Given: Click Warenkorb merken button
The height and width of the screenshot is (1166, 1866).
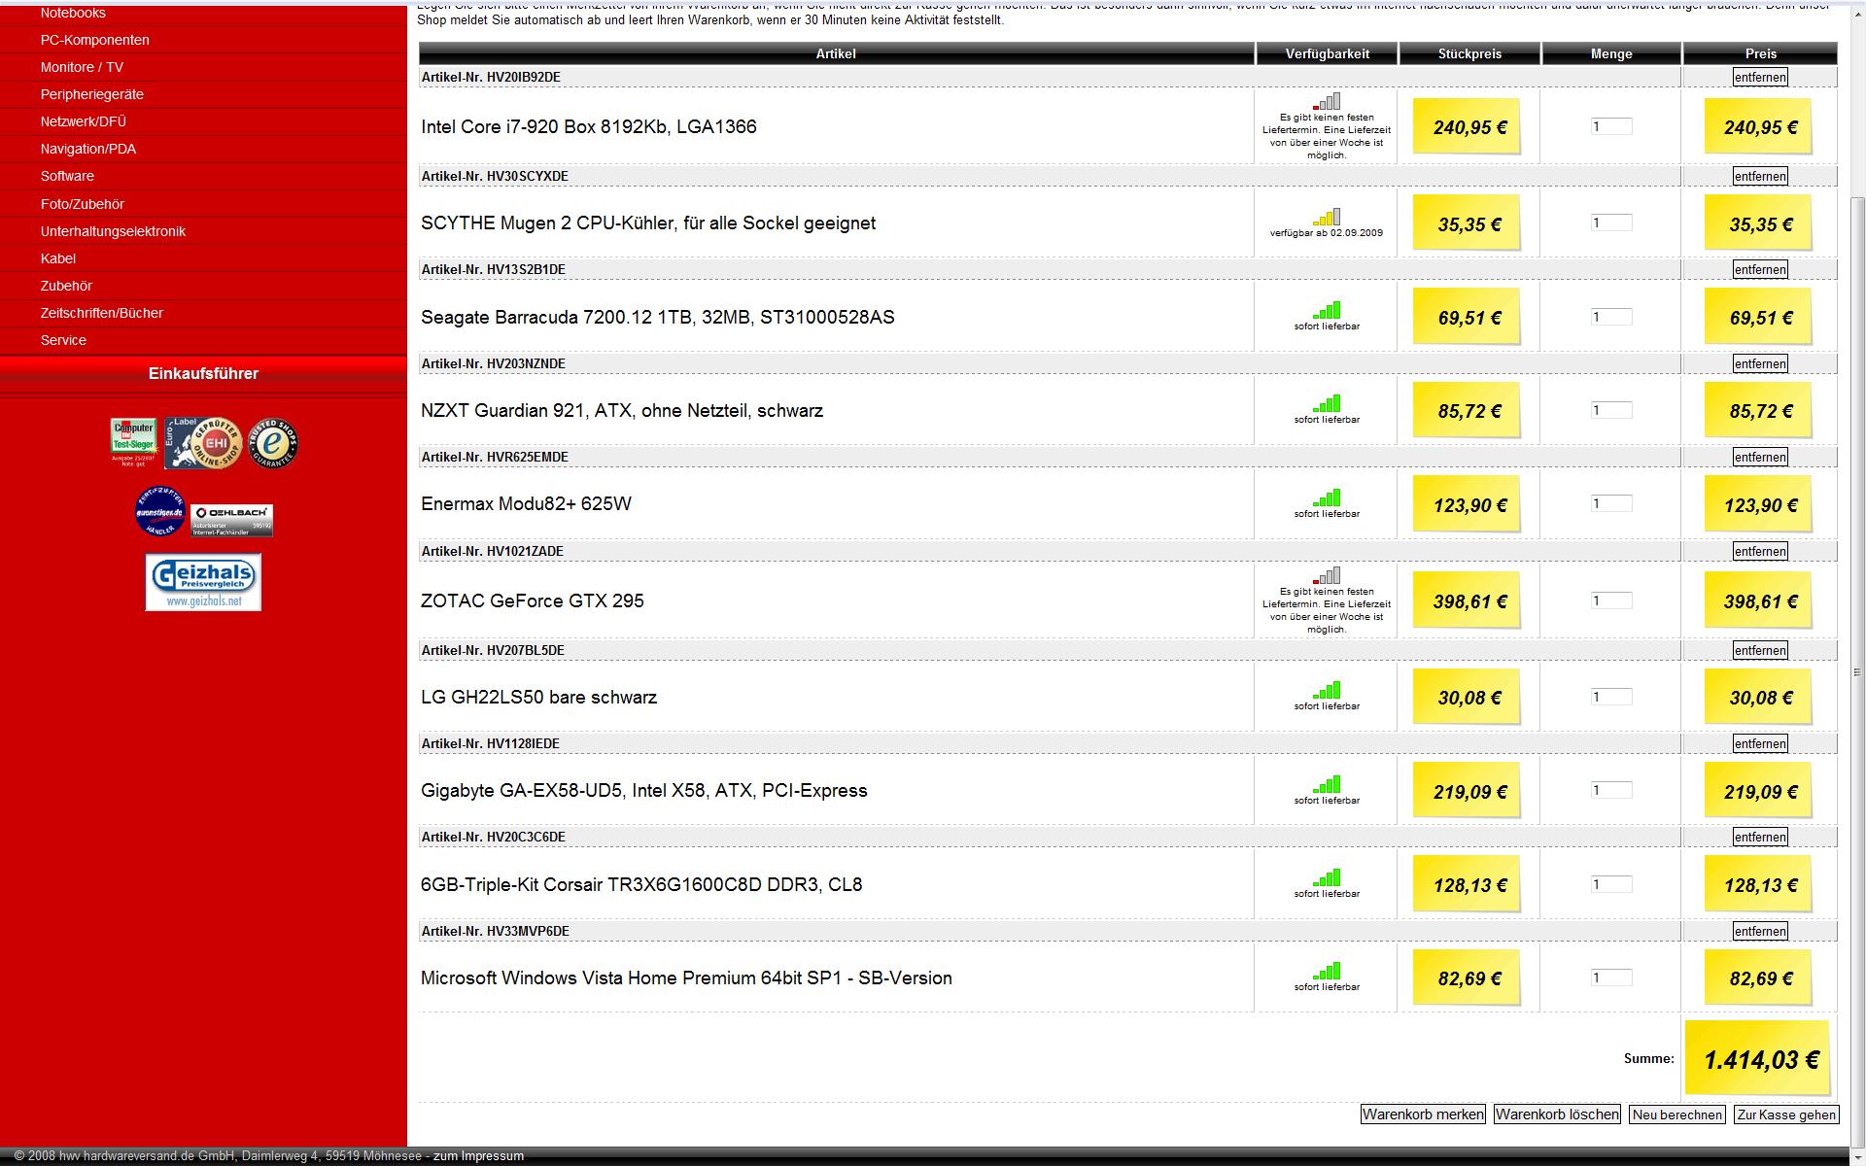Looking at the screenshot, I should [x=1423, y=1115].
